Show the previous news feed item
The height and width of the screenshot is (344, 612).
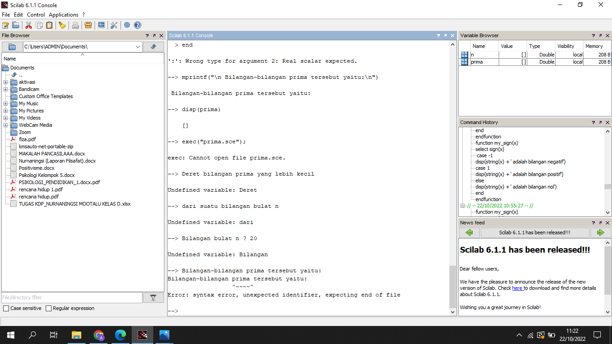point(469,232)
